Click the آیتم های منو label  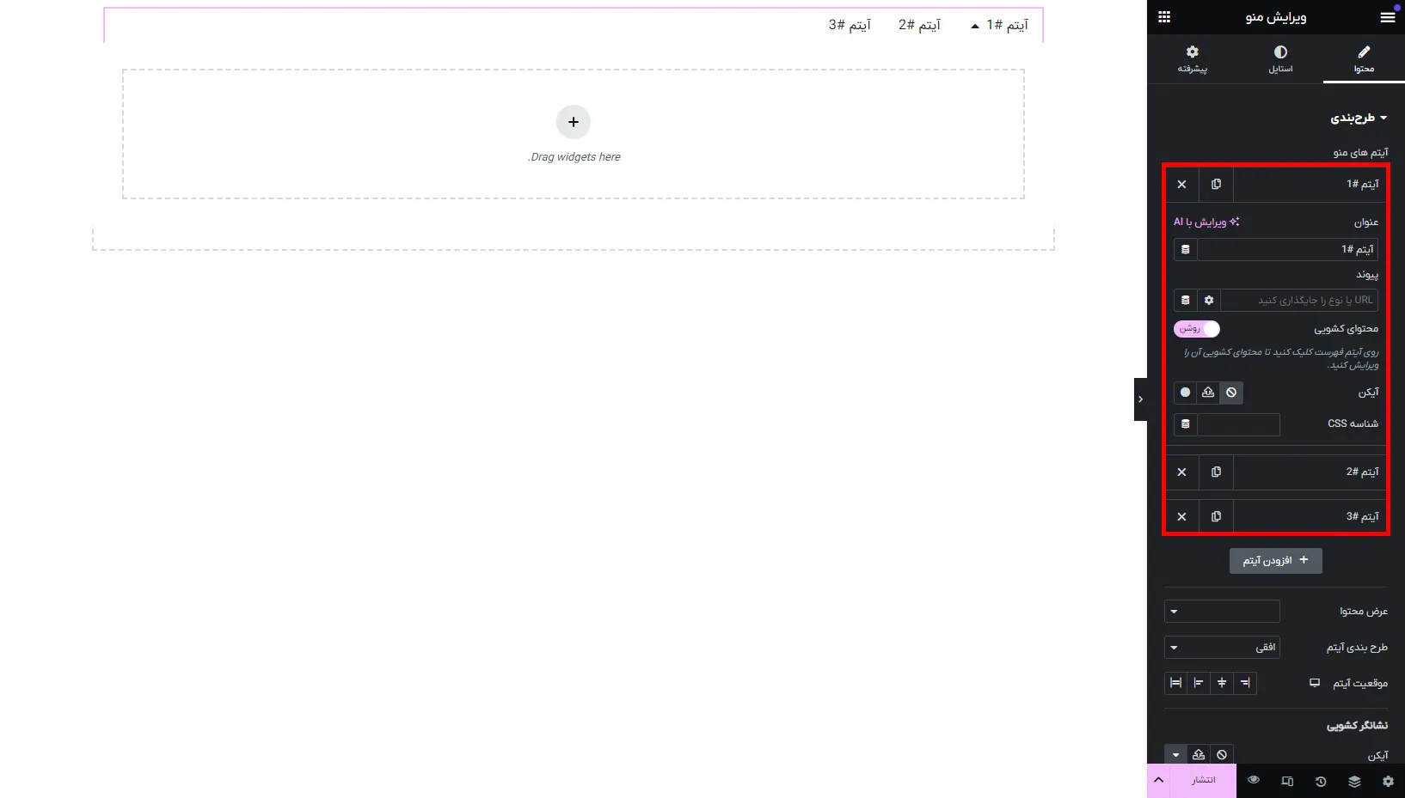1360,153
